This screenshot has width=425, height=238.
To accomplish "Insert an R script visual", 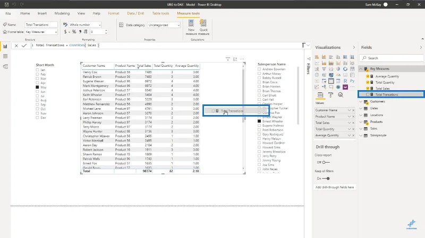I will (345, 81).
